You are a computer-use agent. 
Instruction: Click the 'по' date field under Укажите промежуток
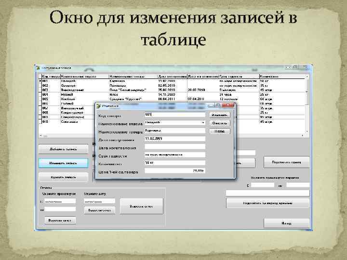pyautogui.click(x=60, y=209)
